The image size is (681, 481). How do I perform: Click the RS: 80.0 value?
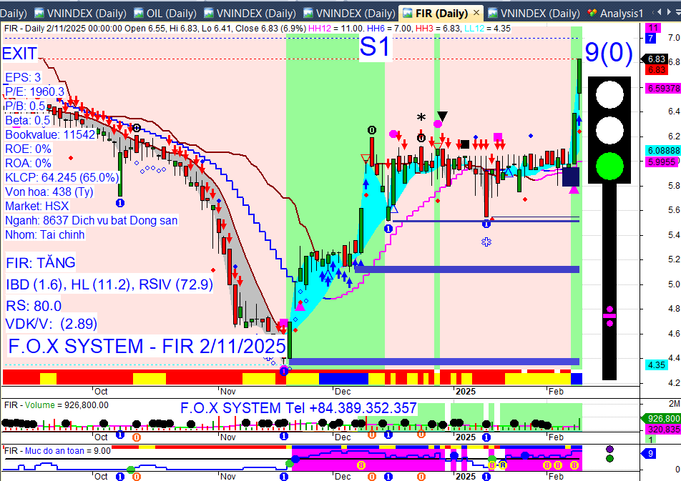tap(34, 306)
